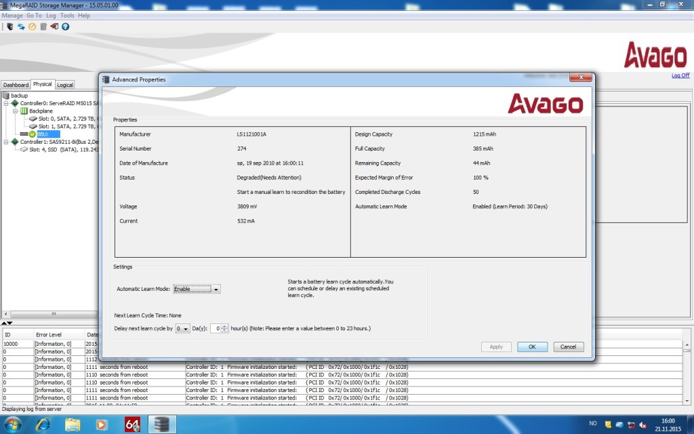
Task: Click the Controller0 green diamond icon
Action: (x=15, y=103)
